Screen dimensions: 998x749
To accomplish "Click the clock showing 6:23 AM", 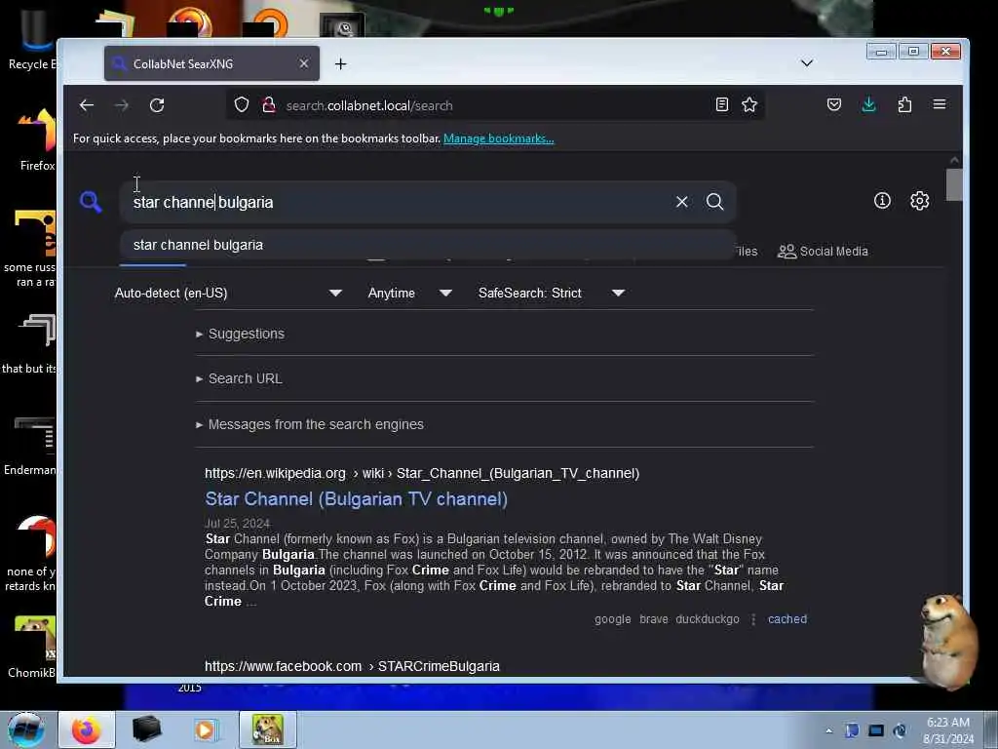I will 947,730.
